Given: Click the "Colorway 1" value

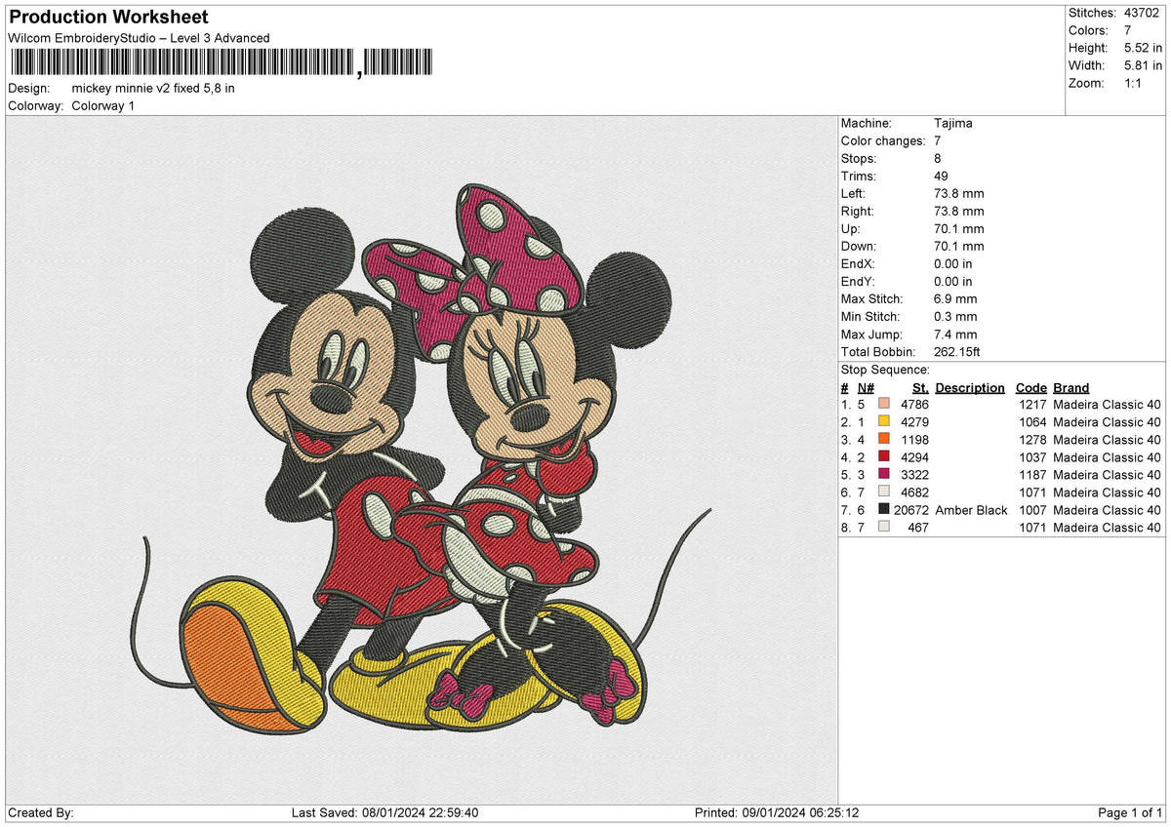Looking at the screenshot, I should pyautogui.click(x=103, y=105).
